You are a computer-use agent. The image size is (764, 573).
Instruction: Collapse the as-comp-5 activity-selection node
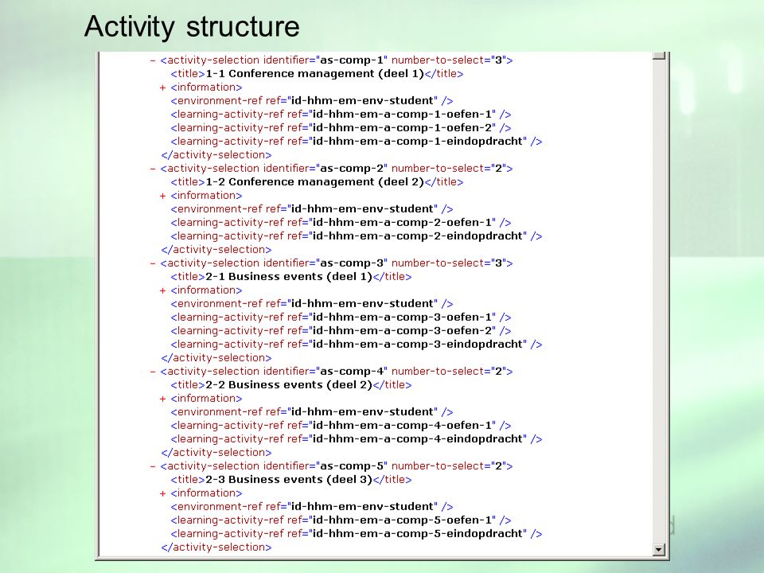153,466
